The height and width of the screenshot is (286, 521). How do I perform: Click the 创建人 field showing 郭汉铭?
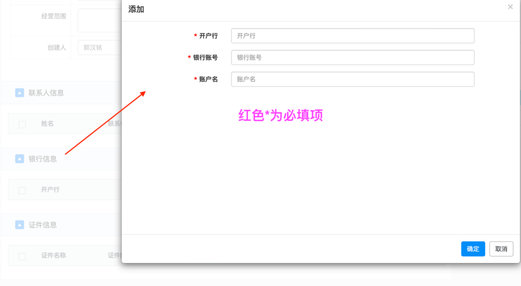(x=100, y=47)
